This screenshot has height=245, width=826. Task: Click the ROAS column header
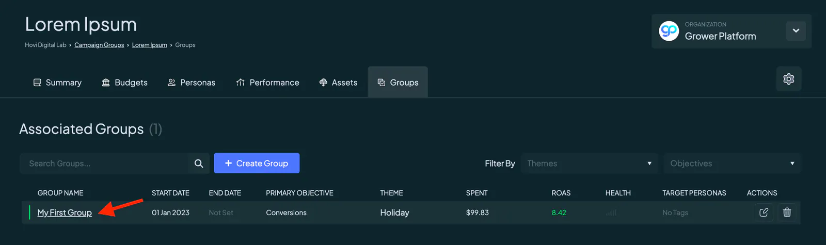coord(561,193)
